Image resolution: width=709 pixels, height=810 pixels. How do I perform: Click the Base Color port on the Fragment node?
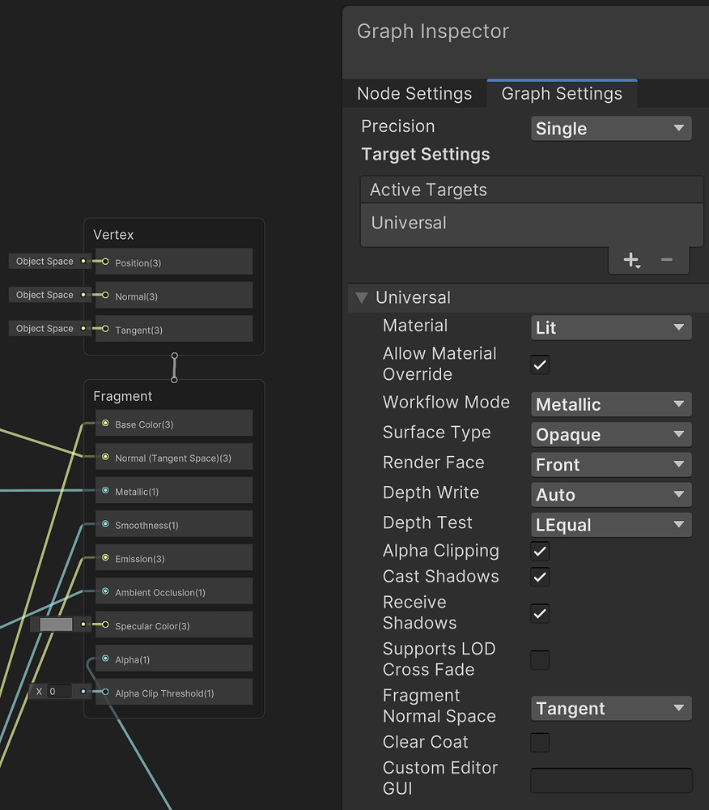pyautogui.click(x=104, y=424)
